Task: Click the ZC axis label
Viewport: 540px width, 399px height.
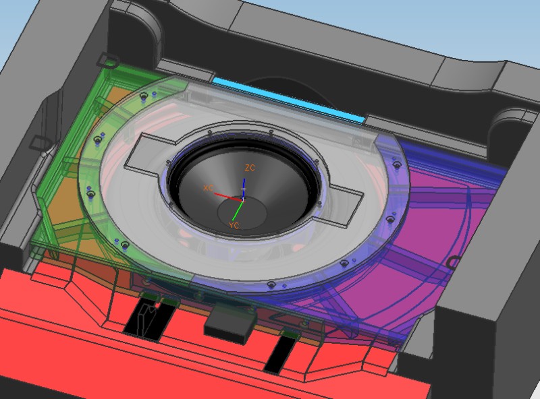Action: coord(250,167)
